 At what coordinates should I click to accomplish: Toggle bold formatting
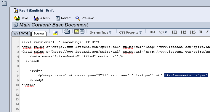tap(201, 32)
